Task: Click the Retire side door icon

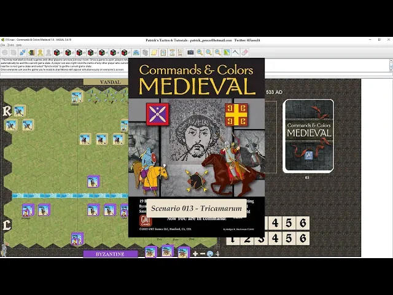Action: (x=31, y=52)
